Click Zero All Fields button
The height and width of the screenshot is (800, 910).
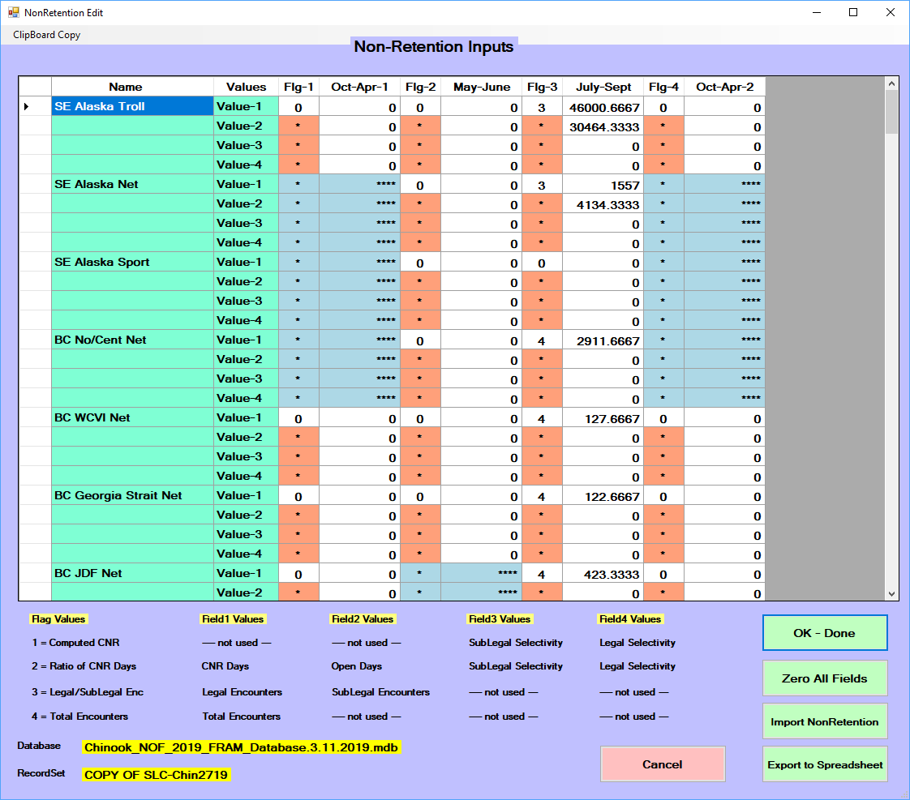tap(824, 678)
